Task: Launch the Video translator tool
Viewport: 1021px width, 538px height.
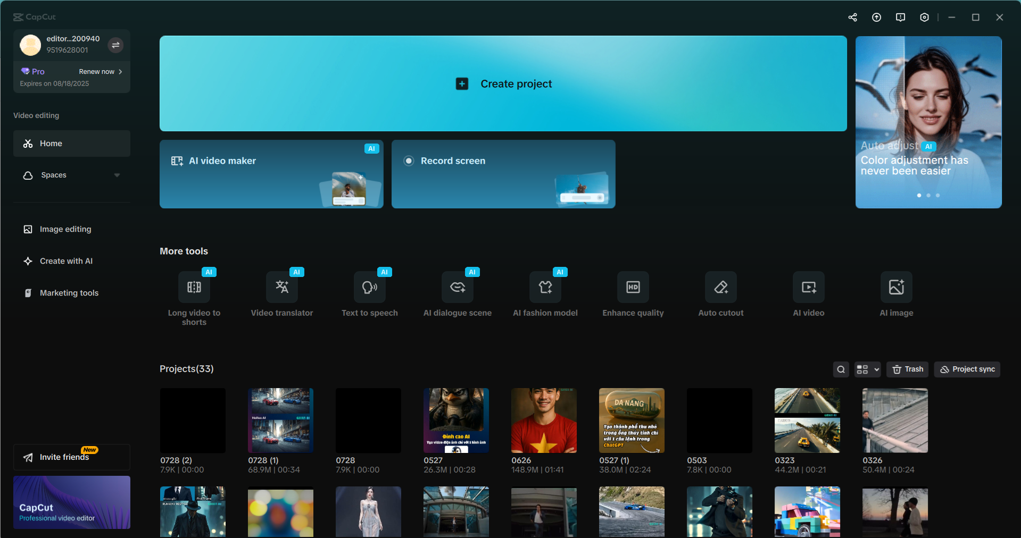Action: (x=281, y=288)
